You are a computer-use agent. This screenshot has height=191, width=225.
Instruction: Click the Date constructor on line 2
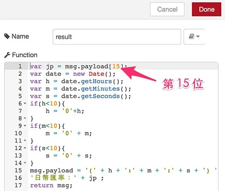(96, 74)
